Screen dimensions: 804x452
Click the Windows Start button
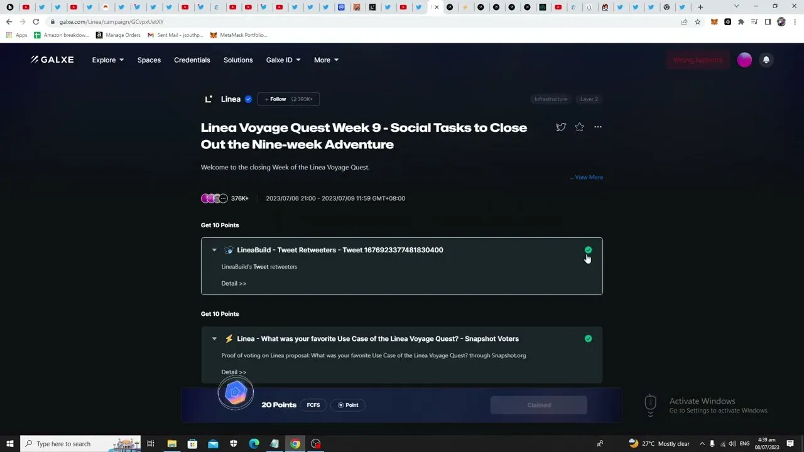click(9, 444)
